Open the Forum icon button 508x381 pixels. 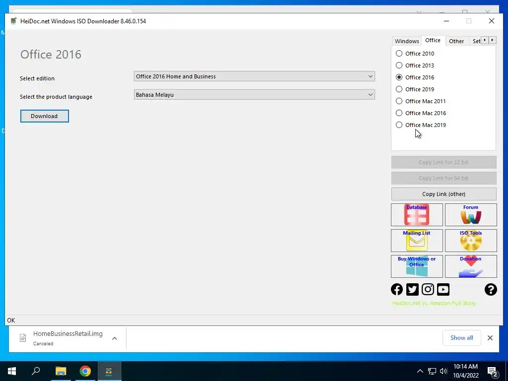471,215
